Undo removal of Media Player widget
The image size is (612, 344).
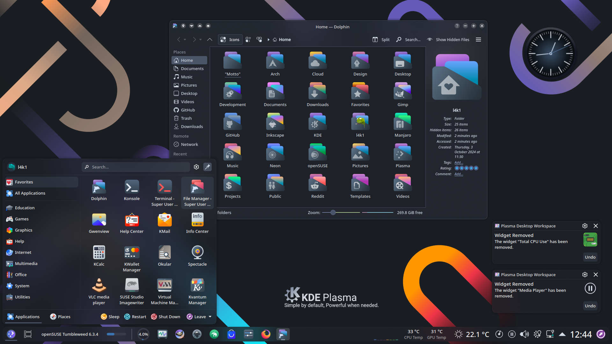[590, 306]
